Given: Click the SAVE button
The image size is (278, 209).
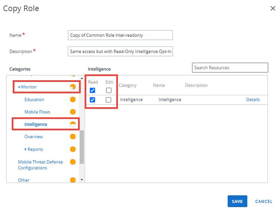Looking at the screenshot, I should click(x=237, y=201).
